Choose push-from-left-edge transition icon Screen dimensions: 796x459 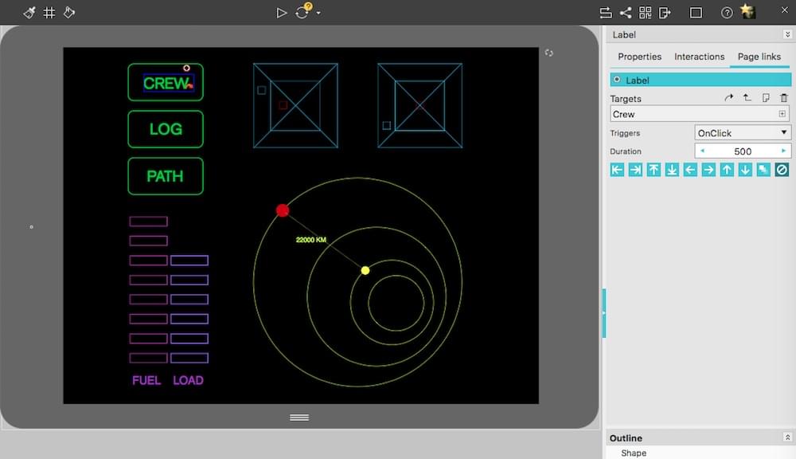point(618,170)
